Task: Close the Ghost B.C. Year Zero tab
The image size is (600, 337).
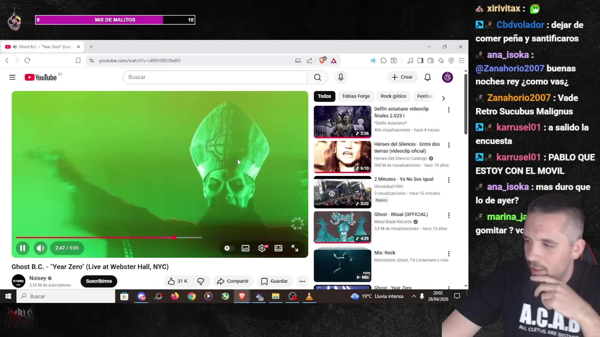Action: [x=78, y=47]
